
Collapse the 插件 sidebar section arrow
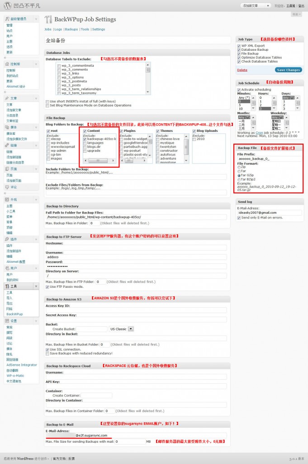[36, 239]
